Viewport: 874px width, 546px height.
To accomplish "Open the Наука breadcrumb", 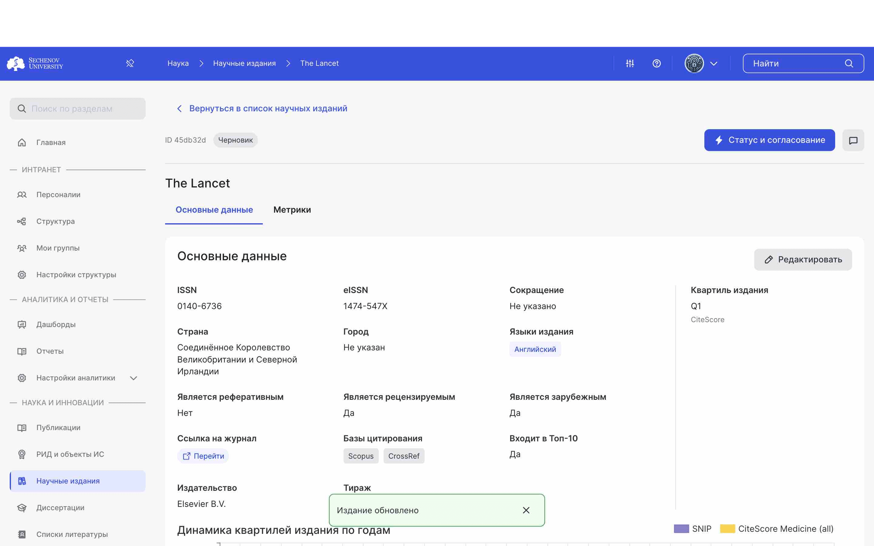I will tap(178, 63).
